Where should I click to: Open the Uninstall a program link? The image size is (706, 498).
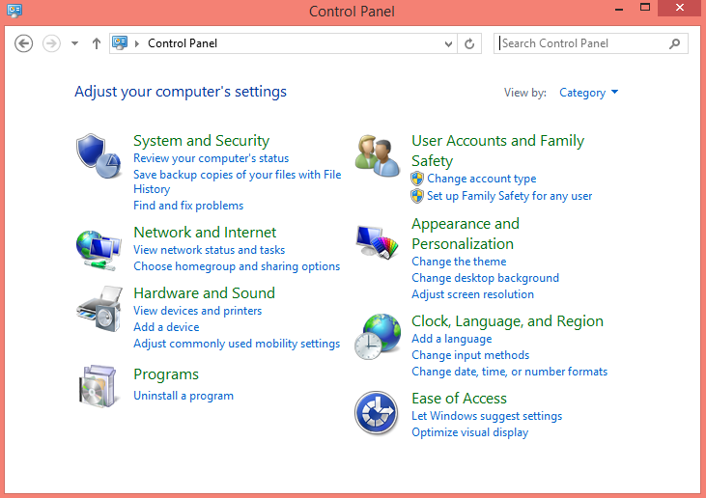point(184,396)
